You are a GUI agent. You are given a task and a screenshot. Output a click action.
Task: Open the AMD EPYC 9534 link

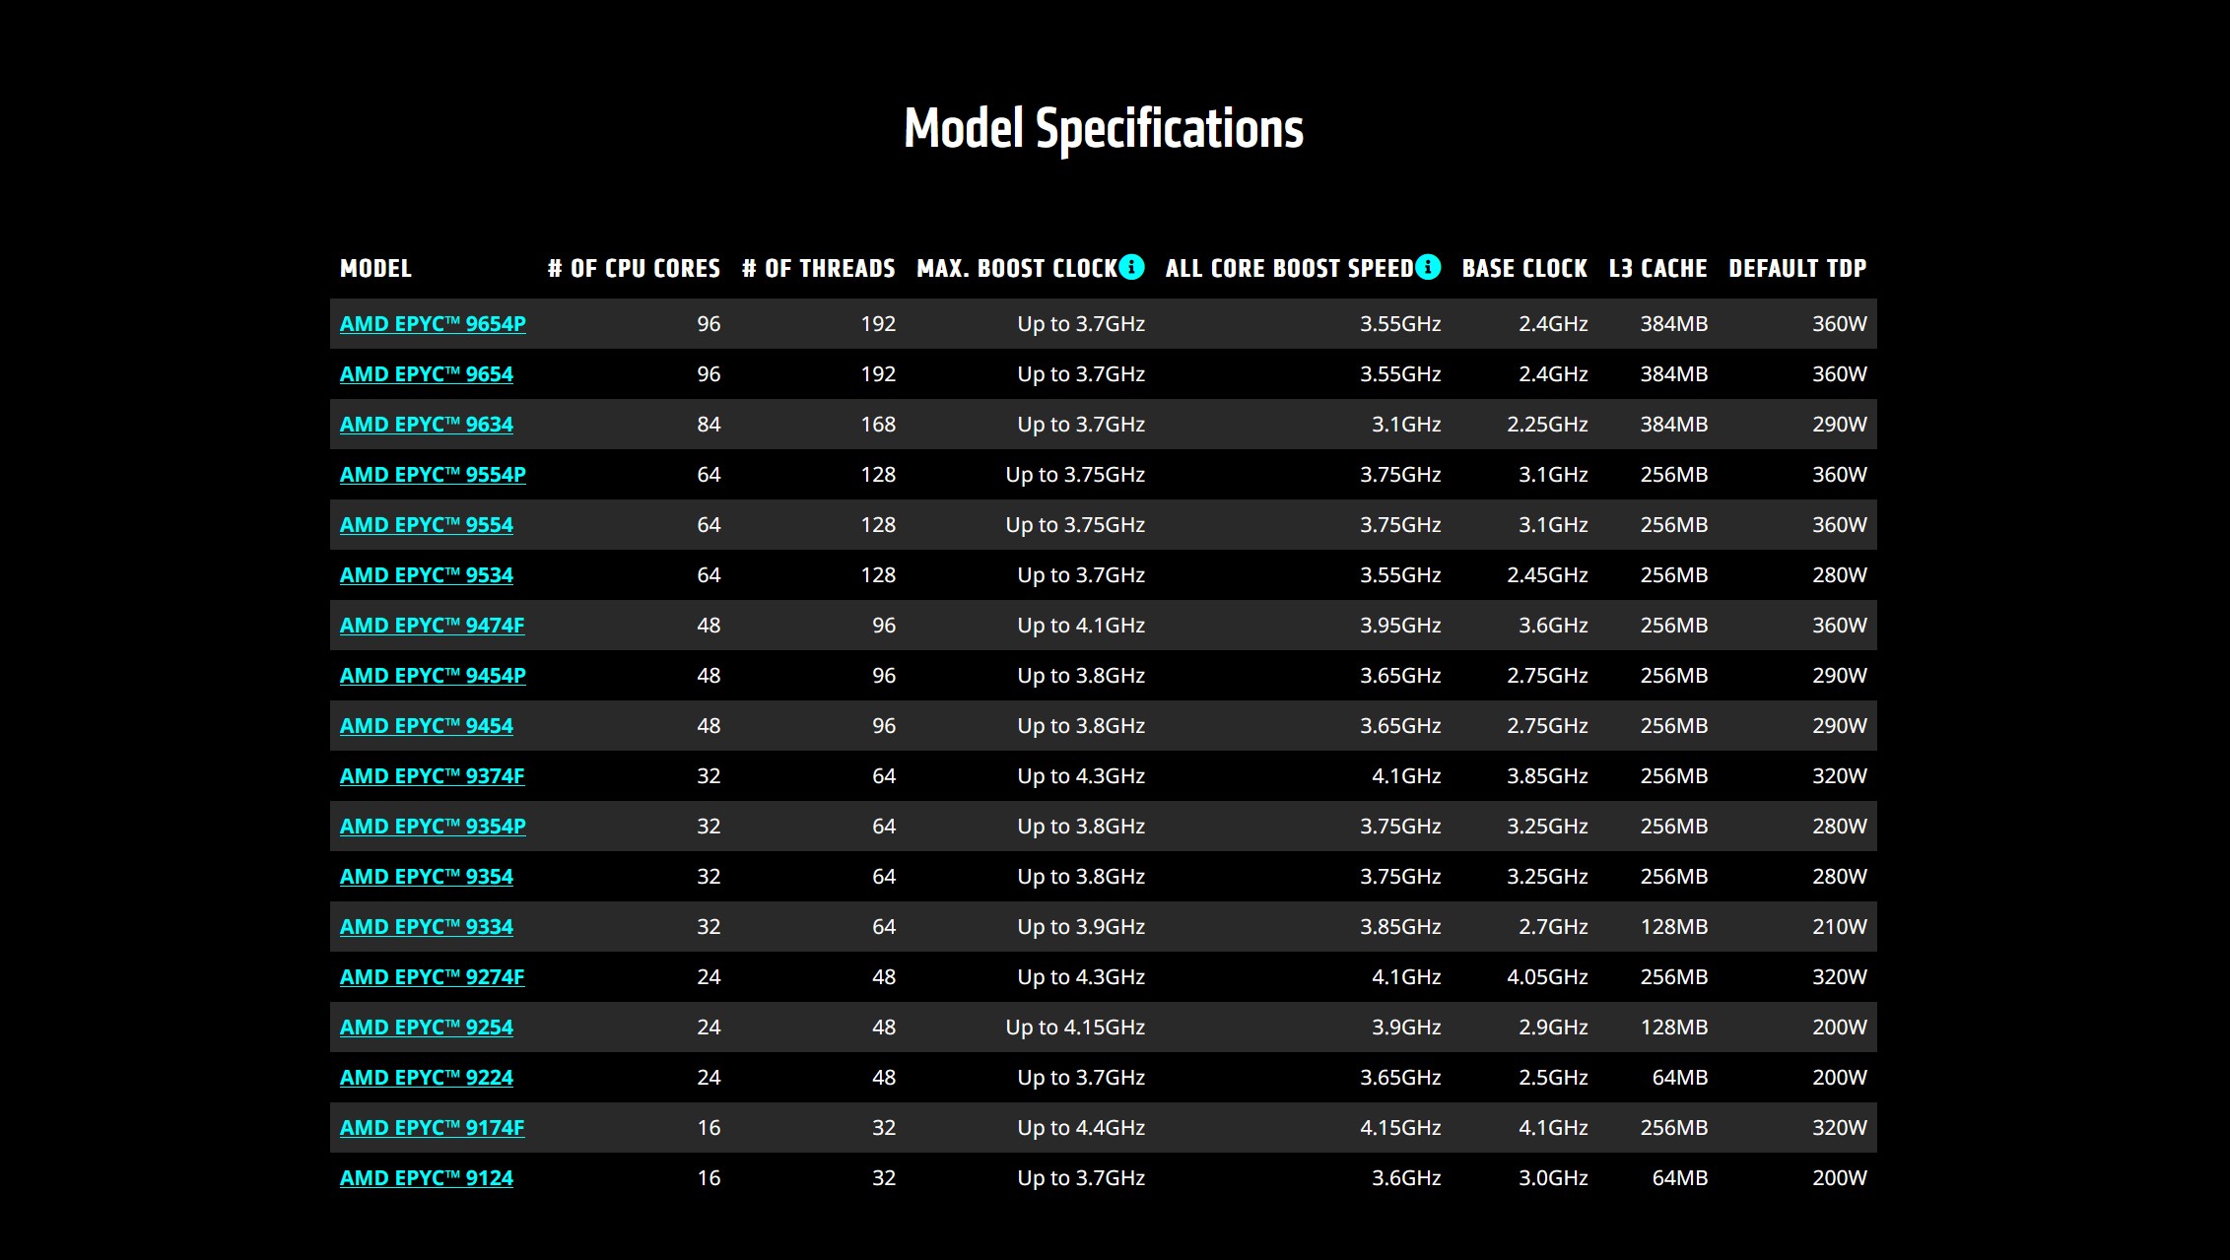[x=426, y=575]
